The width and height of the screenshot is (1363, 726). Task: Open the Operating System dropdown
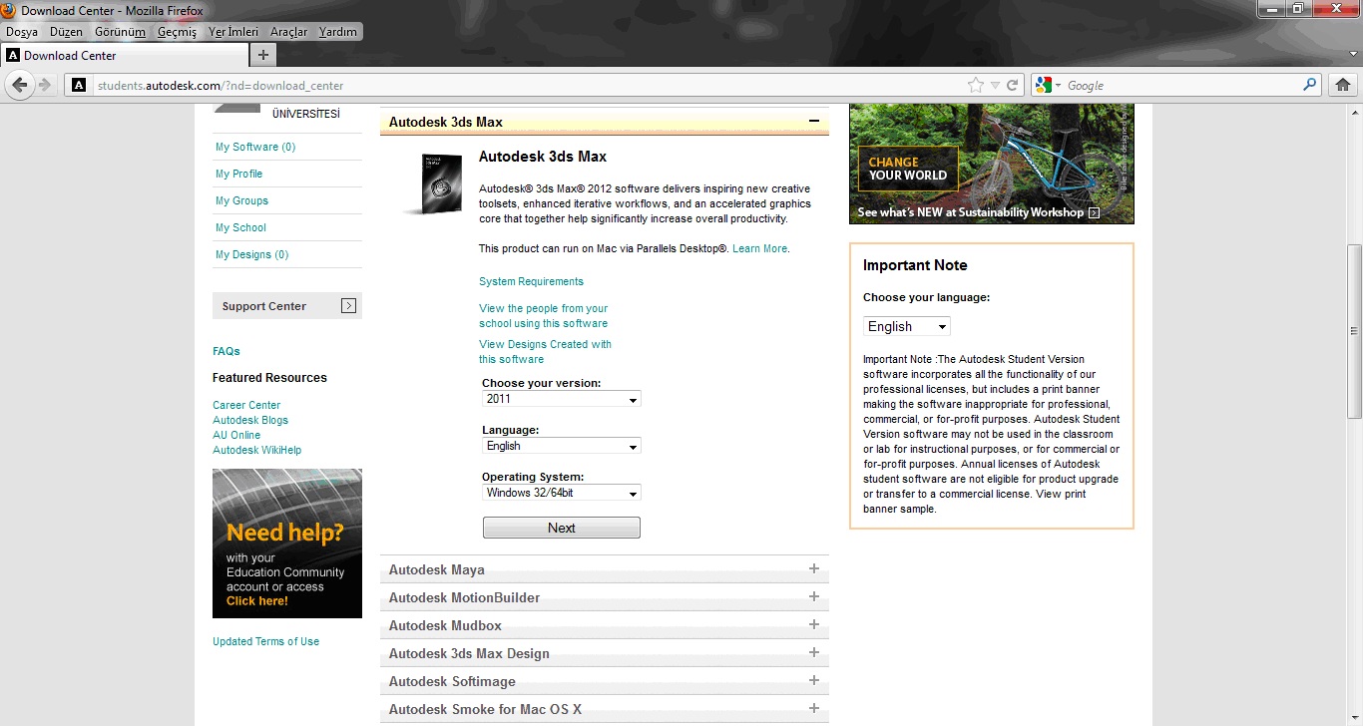tap(562, 493)
